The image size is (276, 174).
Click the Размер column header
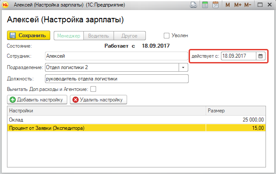236,111
